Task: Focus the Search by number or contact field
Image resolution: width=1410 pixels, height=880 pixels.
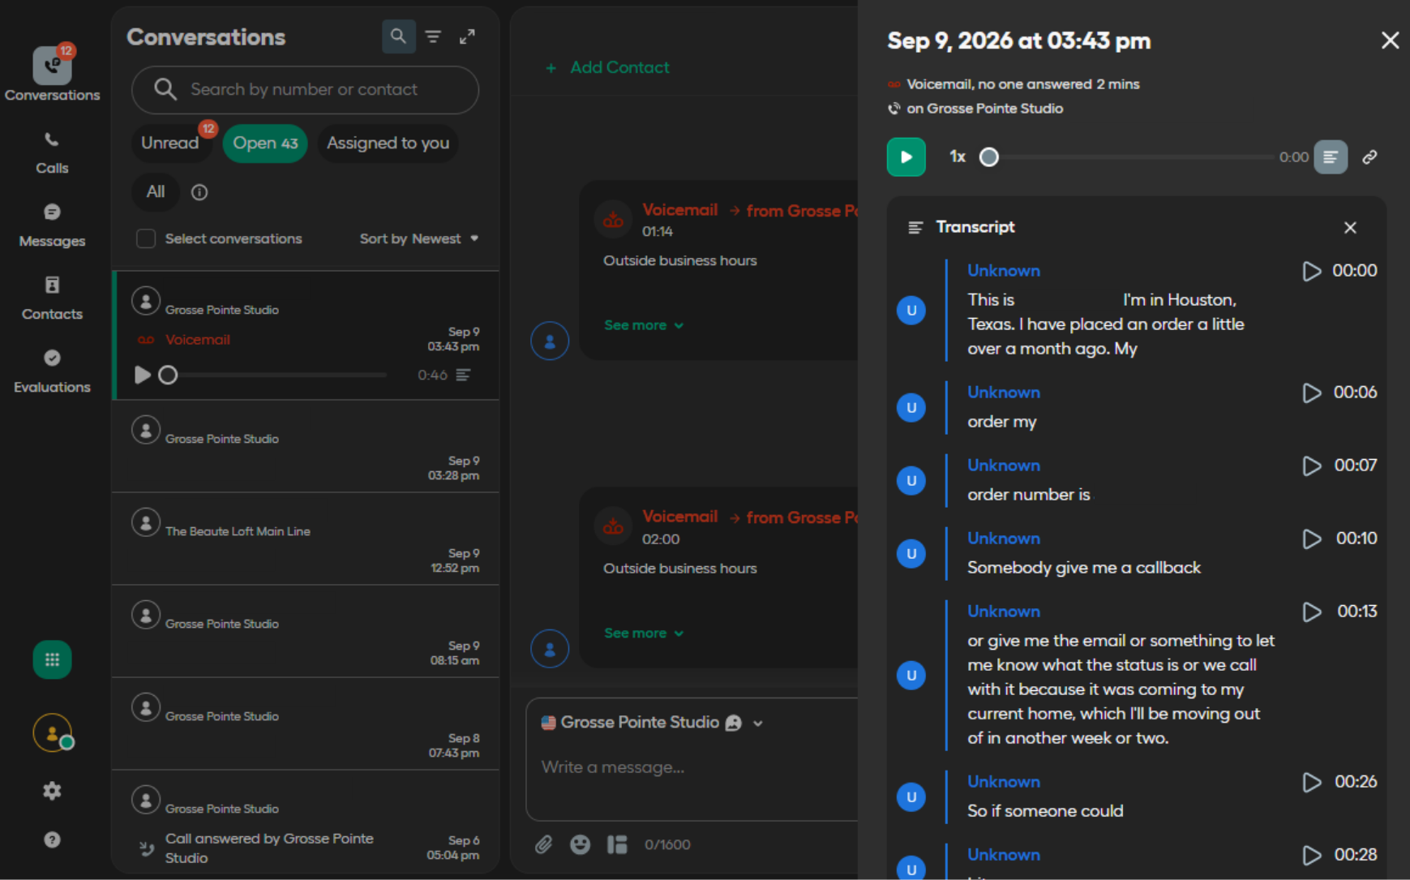Action: point(305,90)
